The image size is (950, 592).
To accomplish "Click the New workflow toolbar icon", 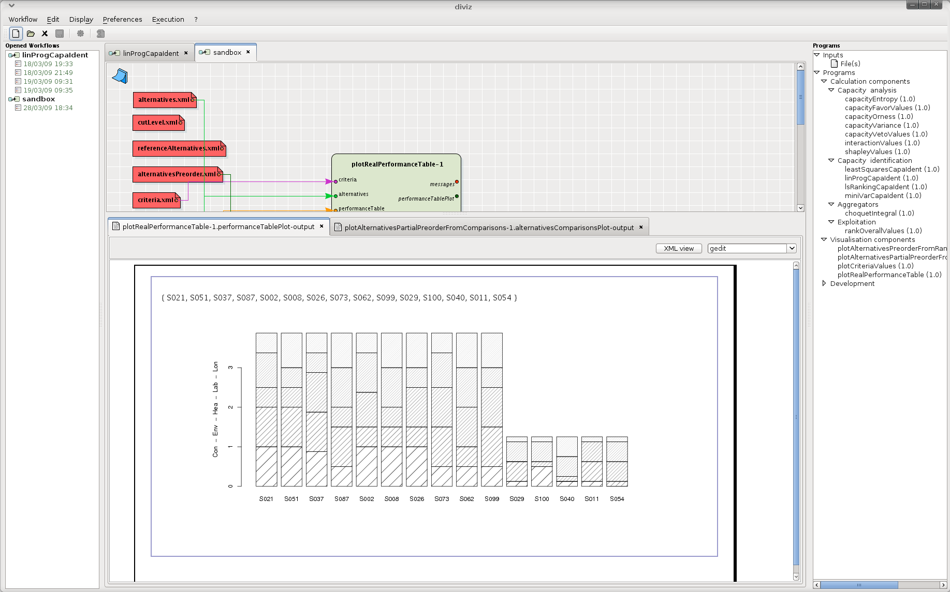I will click(x=16, y=34).
